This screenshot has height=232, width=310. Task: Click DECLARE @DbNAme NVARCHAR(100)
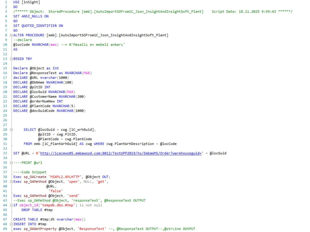coord(43,82)
